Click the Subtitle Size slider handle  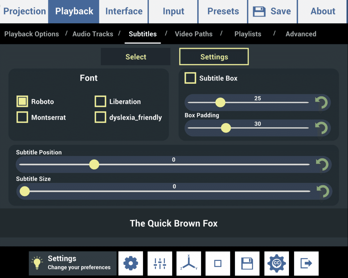25,191
